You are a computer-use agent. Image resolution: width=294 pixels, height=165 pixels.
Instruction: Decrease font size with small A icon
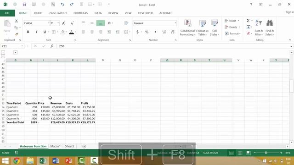coord(72,23)
